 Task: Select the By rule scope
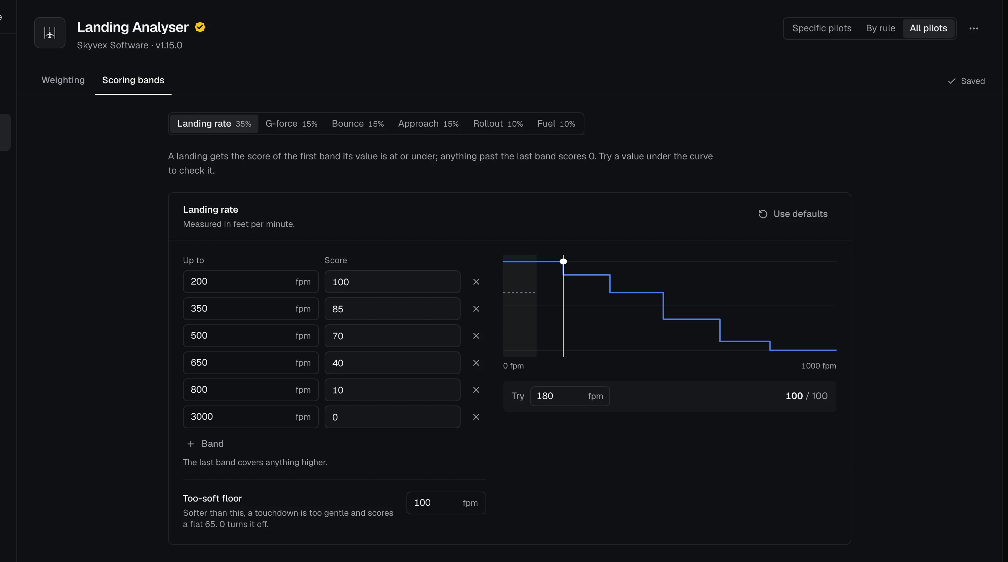point(881,28)
